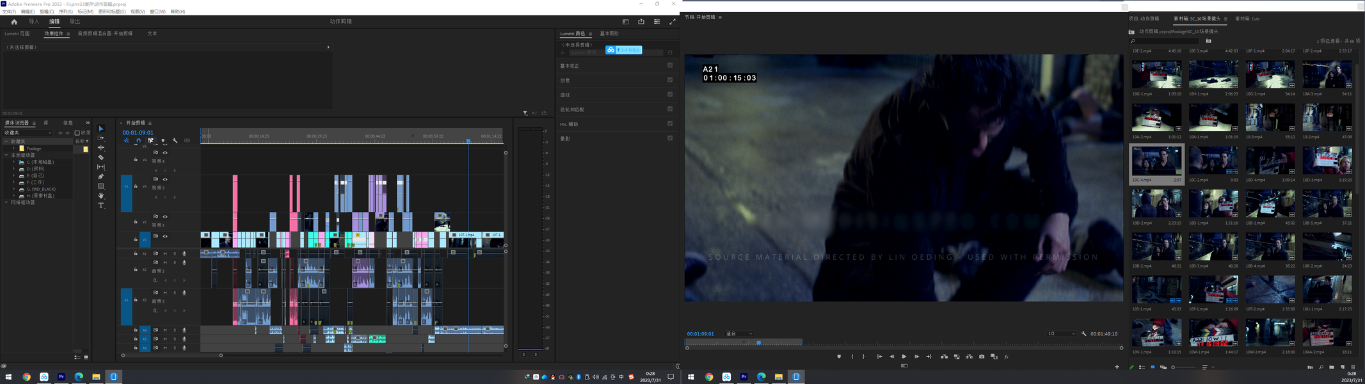Select the Hand tool
1365x384 pixels.
coord(101,196)
